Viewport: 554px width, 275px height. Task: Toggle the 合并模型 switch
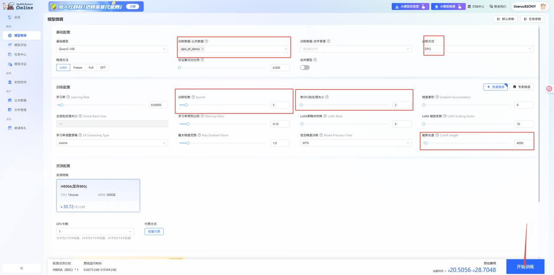click(x=305, y=68)
